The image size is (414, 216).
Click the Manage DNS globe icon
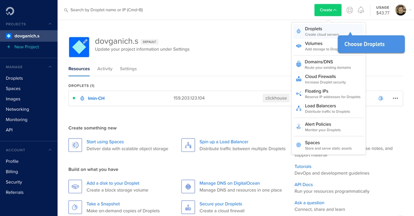tap(188, 186)
